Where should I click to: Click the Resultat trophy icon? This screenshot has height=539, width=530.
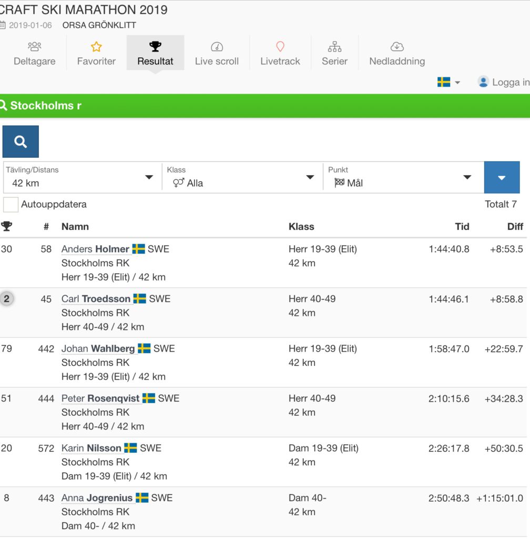(155, 46)
